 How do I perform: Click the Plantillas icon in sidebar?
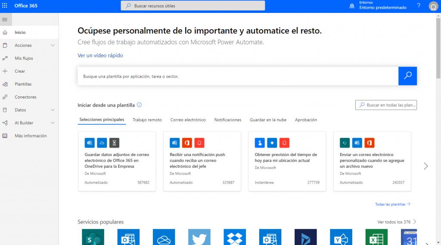coord(5,84)
